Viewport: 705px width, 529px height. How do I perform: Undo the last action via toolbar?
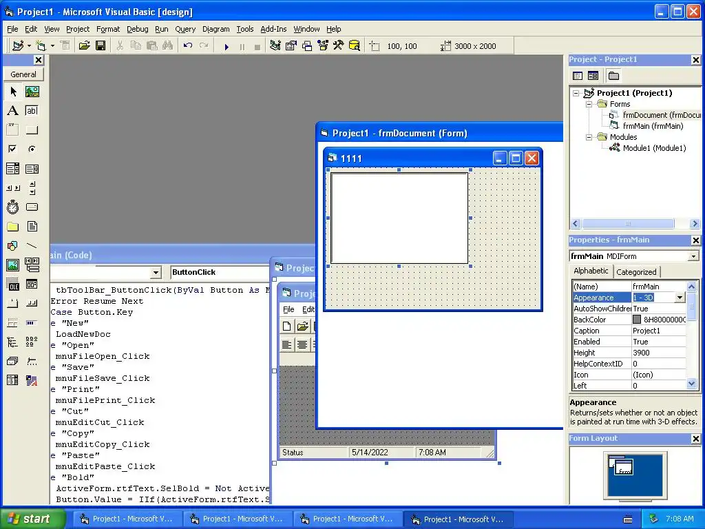[188, 46]
